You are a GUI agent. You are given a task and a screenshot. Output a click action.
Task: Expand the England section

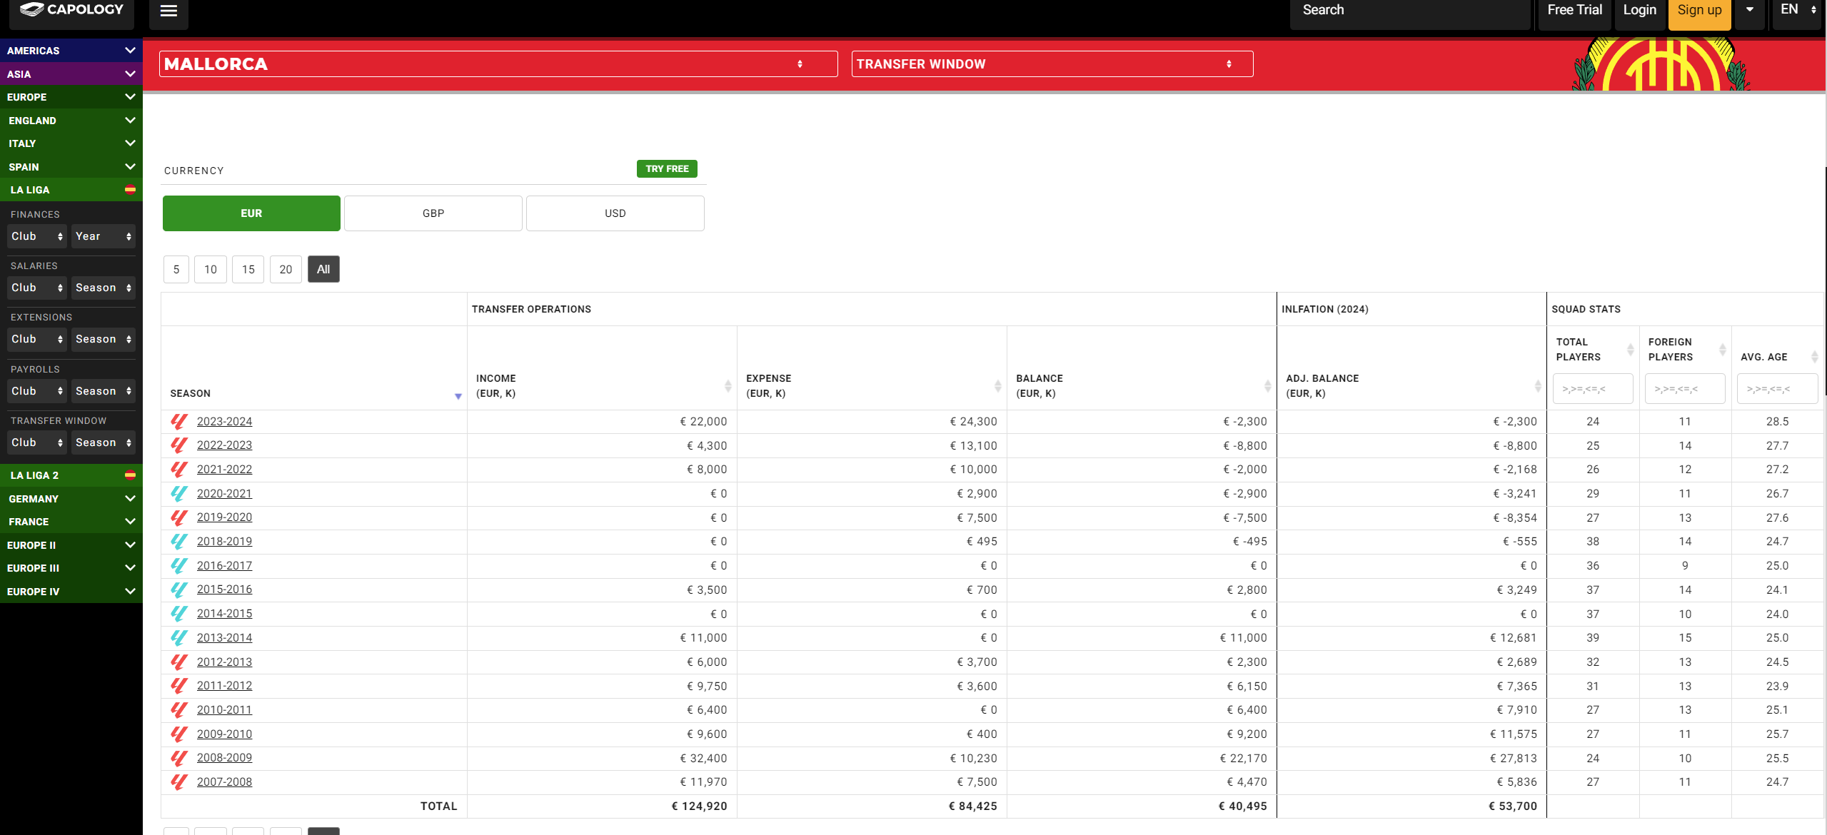pyautogui.click(x=71, y=121)
